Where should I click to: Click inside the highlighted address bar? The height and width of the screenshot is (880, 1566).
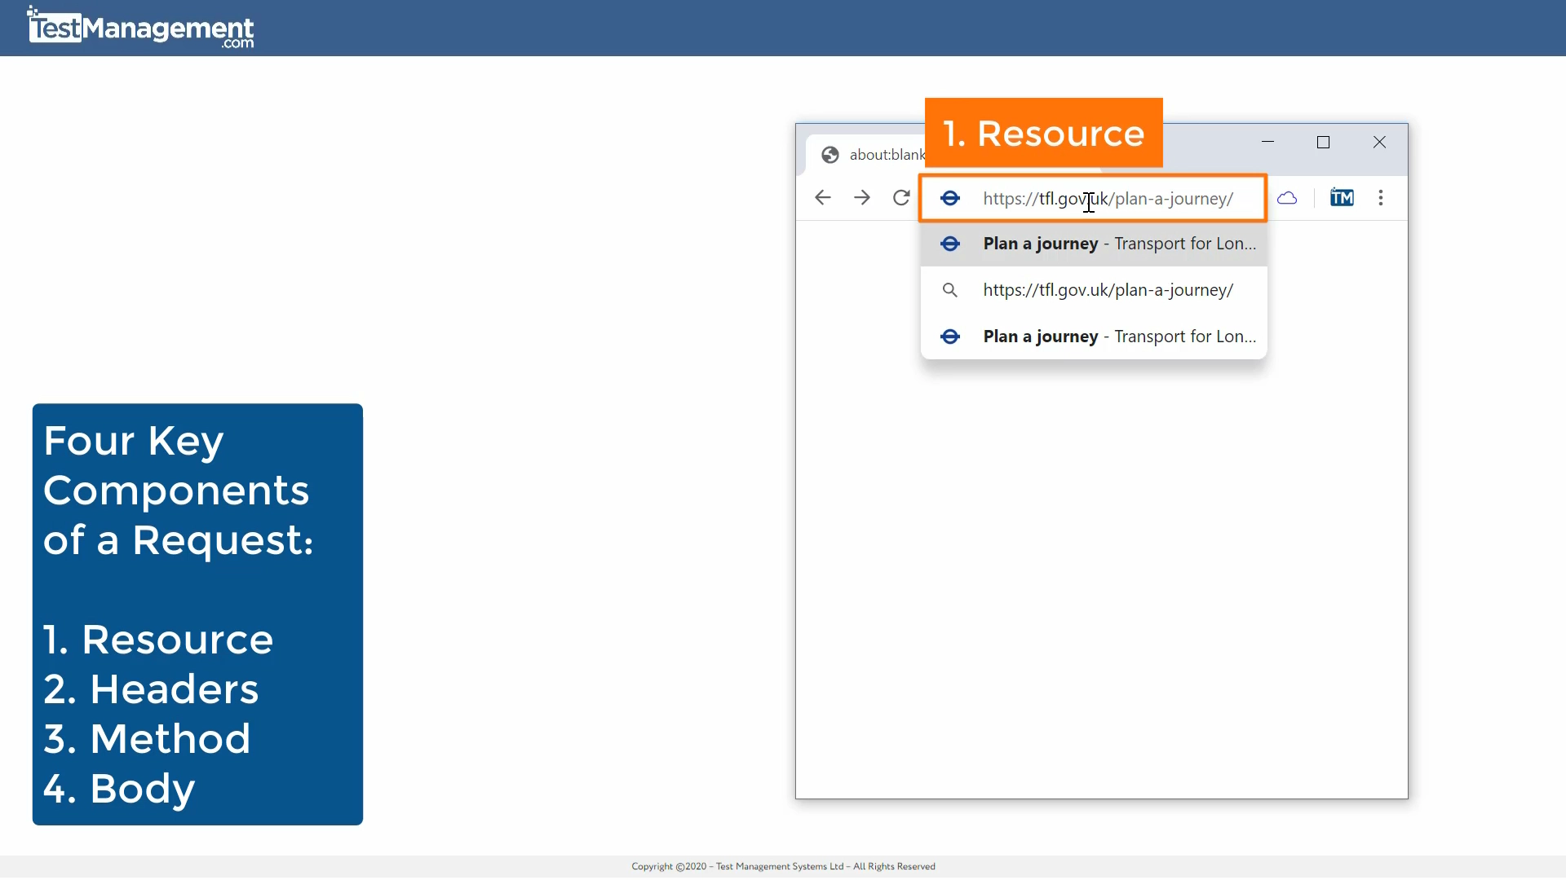coord(1108,198)
